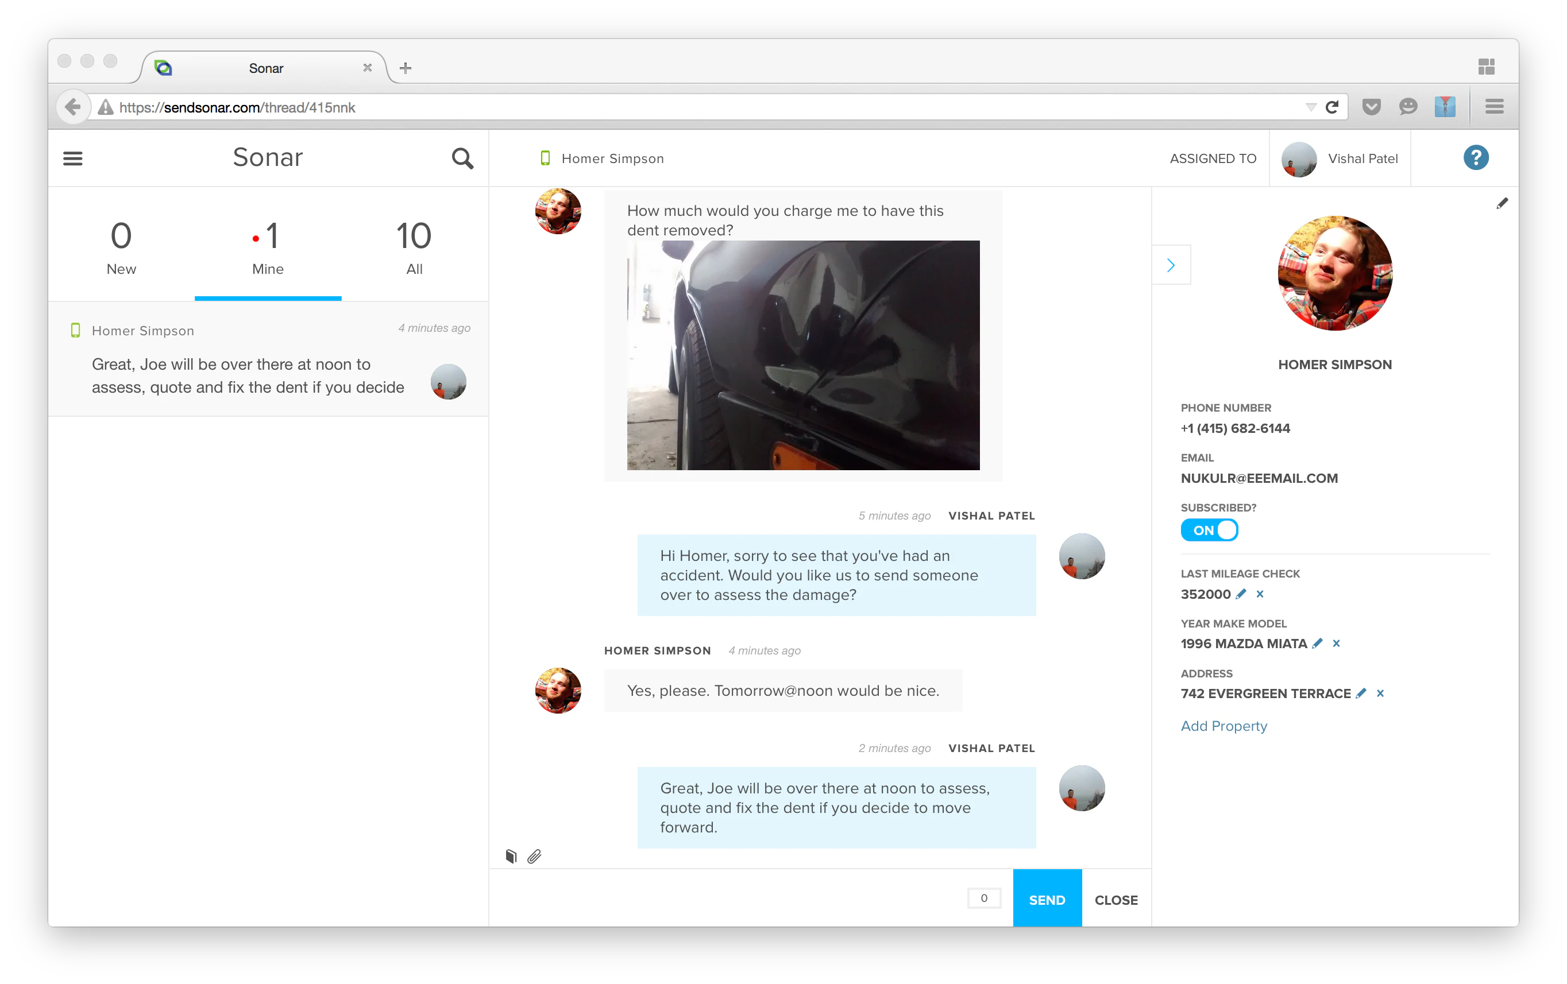This screenshot has width=1567, height=984.
Task: Click the CLOSE conversation button
Action: coord(1116,900)
